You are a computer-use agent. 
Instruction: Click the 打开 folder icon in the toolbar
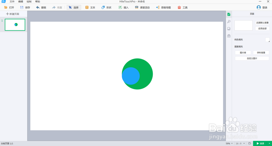click(x=6, y=7)
